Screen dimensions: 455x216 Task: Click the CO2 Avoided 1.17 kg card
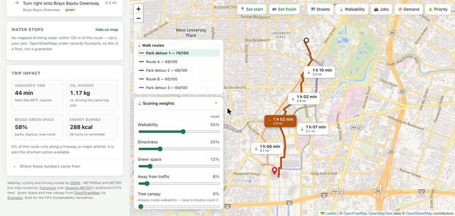pyautogui.click(x=92, y=95)
